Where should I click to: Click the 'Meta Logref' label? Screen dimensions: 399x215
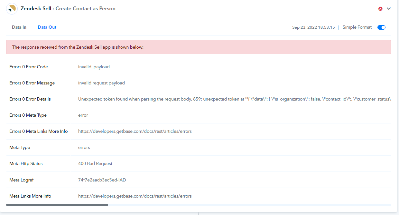point(22,180)
